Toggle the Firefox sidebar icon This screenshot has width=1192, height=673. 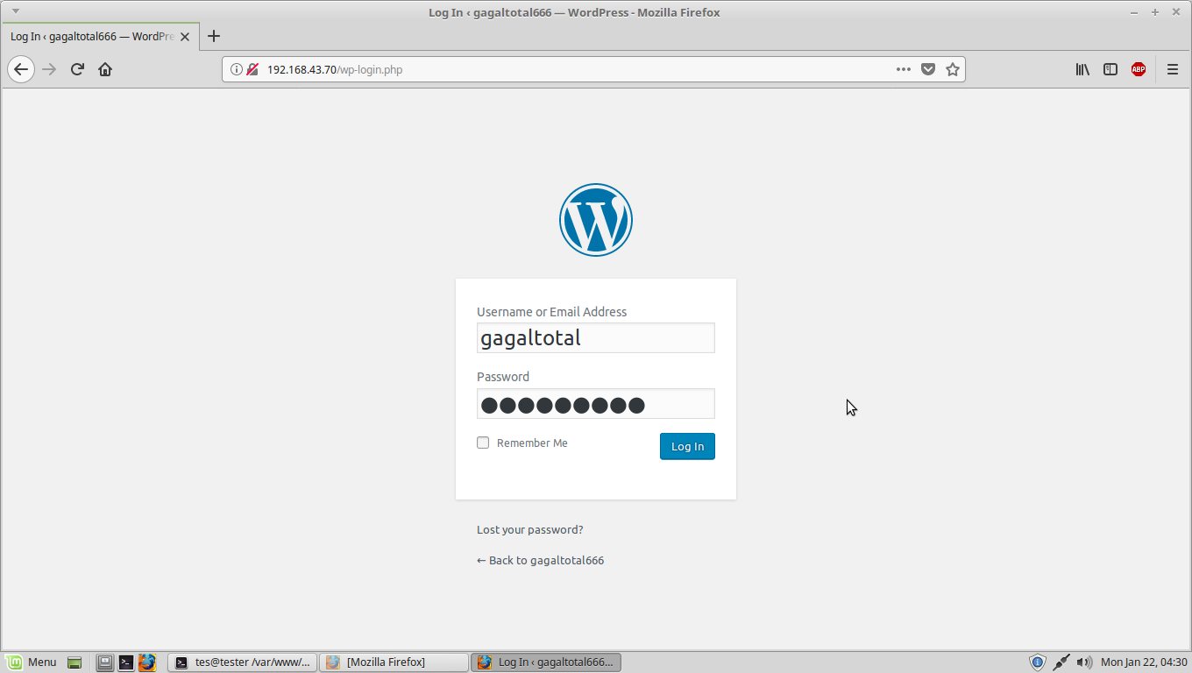click(1110, 69)
